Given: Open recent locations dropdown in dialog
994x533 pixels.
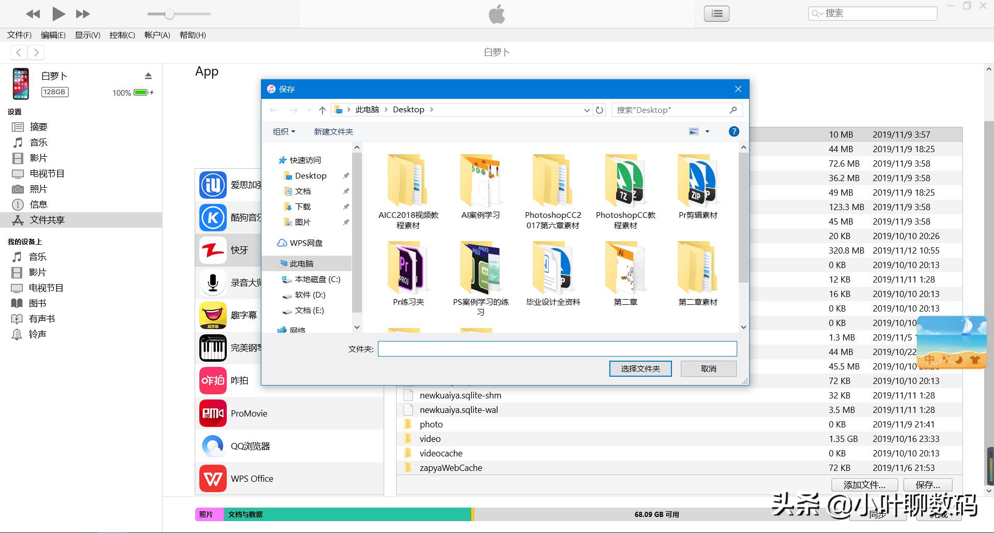Looking at the screenshot, I should (x=309, y=110).
